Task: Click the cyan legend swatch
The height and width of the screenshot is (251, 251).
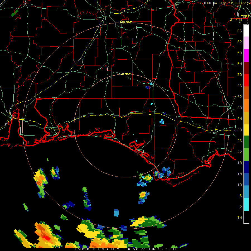Action: [246, 204]
